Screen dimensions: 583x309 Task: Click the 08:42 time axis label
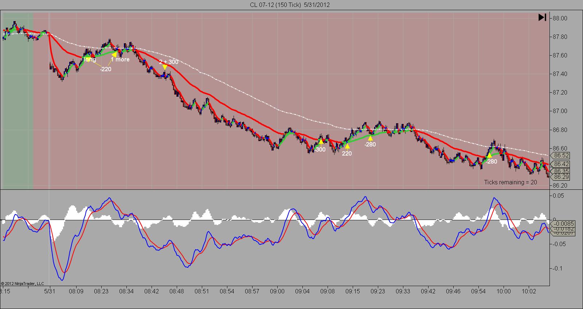(152, 291)
